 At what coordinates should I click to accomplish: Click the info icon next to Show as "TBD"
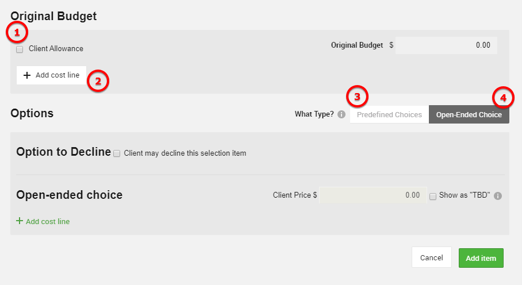(x=498, y=195)
